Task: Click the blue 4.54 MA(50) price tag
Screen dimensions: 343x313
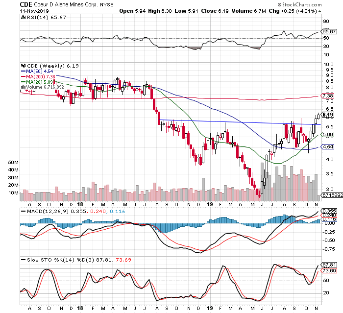Action: 327,146
